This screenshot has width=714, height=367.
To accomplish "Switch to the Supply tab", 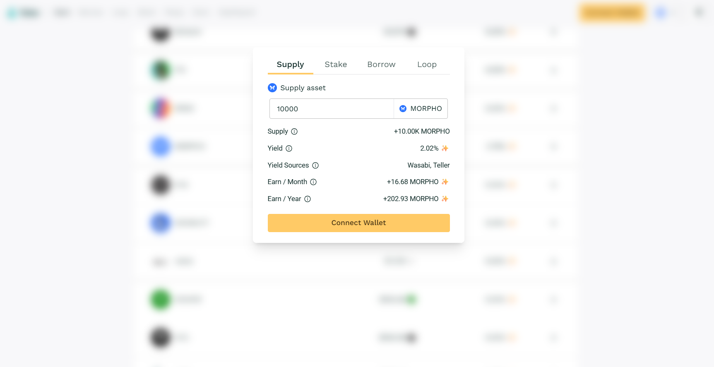I will tap(290, 65).
